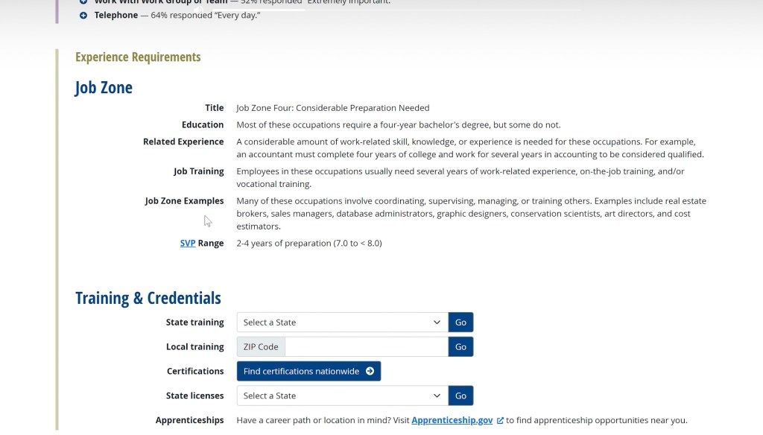Click the Experience Requirements section heading
Image resolution: width=763 pixels, height=435 pixels.
pos(138,57)
